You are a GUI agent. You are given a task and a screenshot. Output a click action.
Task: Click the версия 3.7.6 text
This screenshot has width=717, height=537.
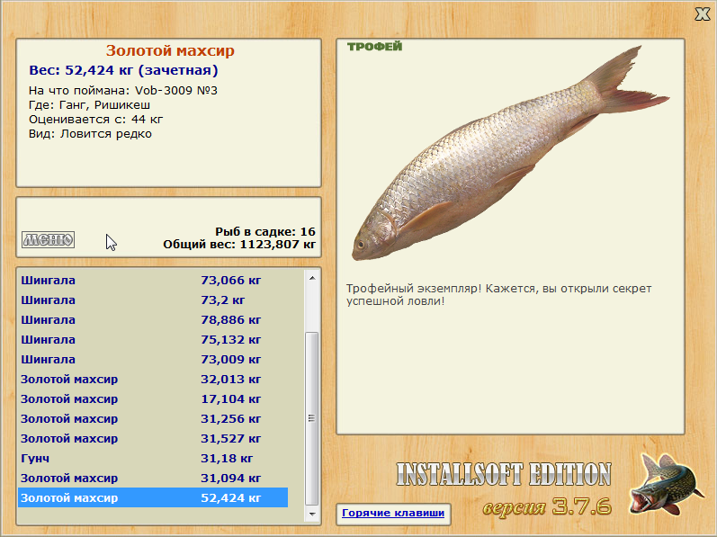point(547,506)
